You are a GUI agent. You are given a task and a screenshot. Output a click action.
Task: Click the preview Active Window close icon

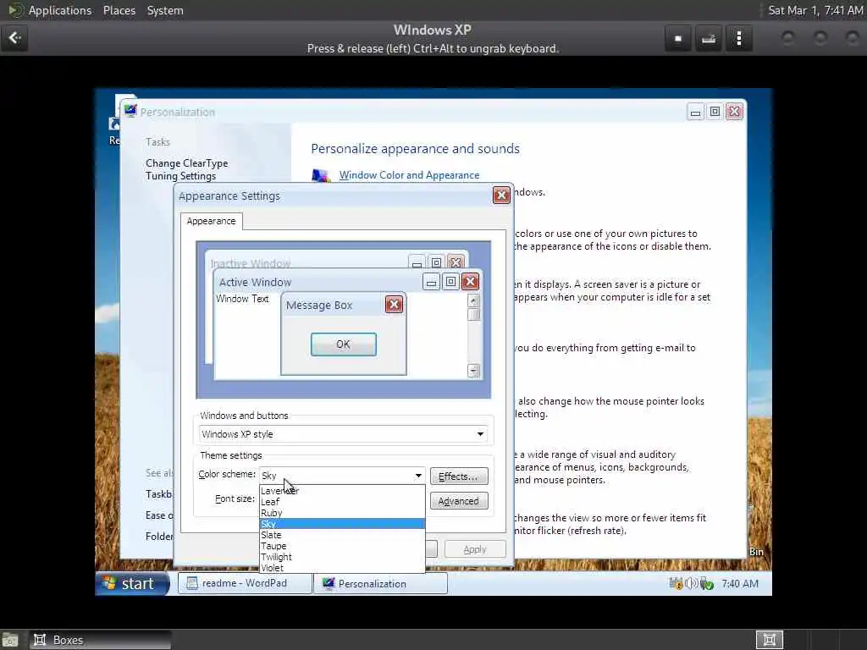[x=470, y=282]
